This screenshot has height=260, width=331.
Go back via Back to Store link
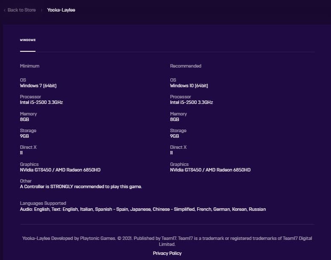(x=21, y=10)
